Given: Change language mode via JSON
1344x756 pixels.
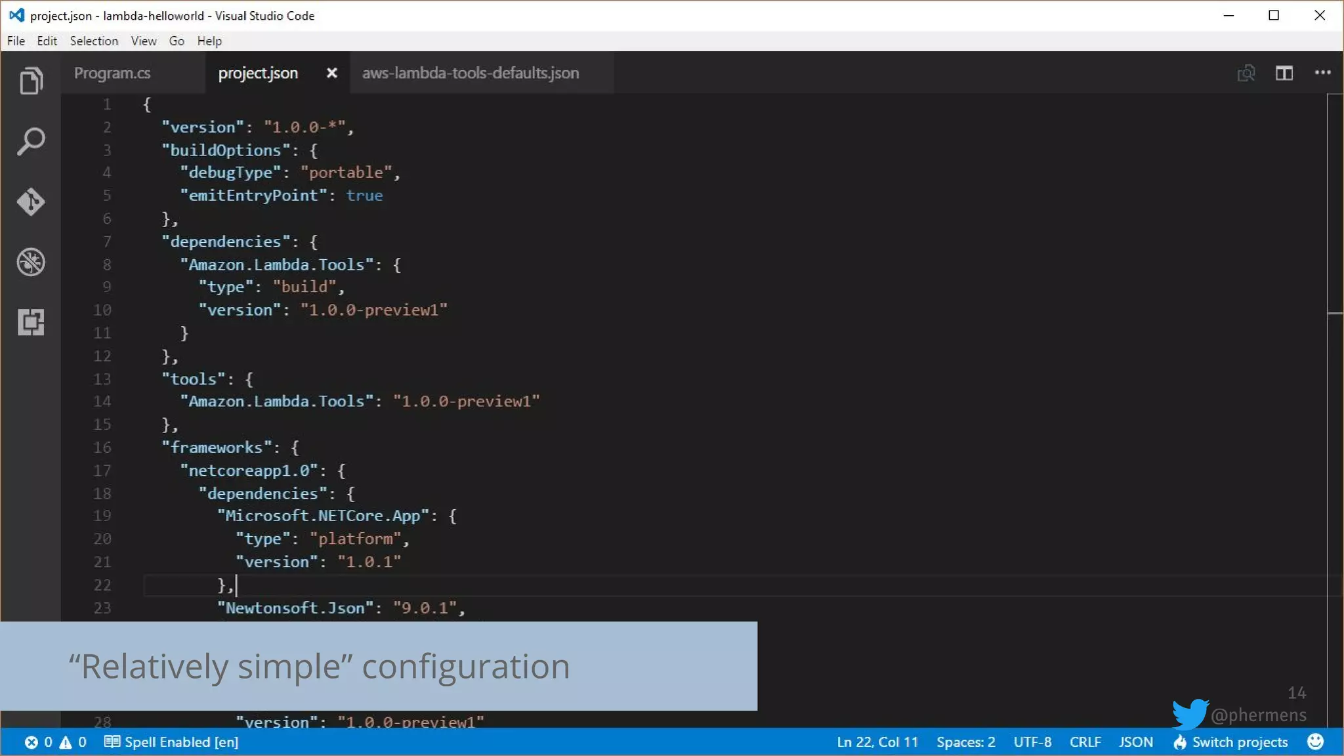Looking at the screenshot, I should 1135,742.
